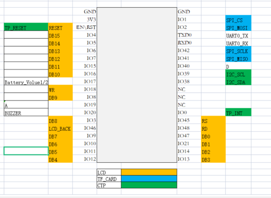Select the WR cell
The width and height of the screenshot is (271, 198).
[60, 89]
